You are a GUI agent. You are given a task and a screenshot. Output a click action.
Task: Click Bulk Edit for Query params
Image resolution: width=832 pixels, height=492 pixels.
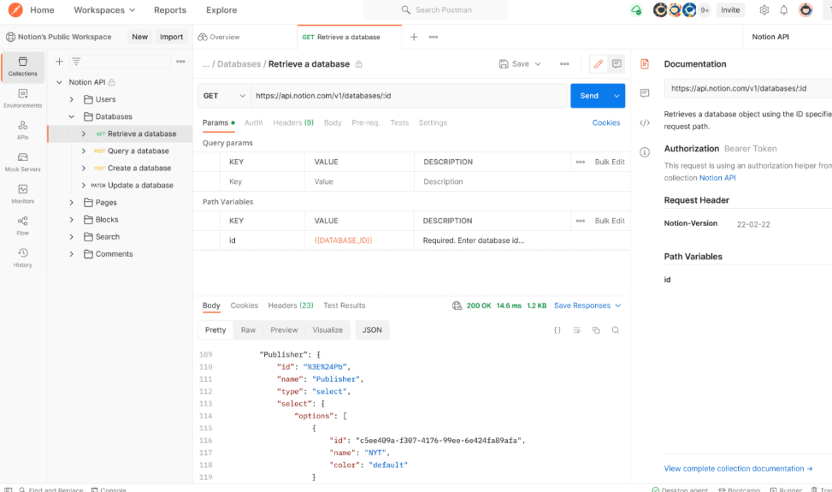click(610, 162)
